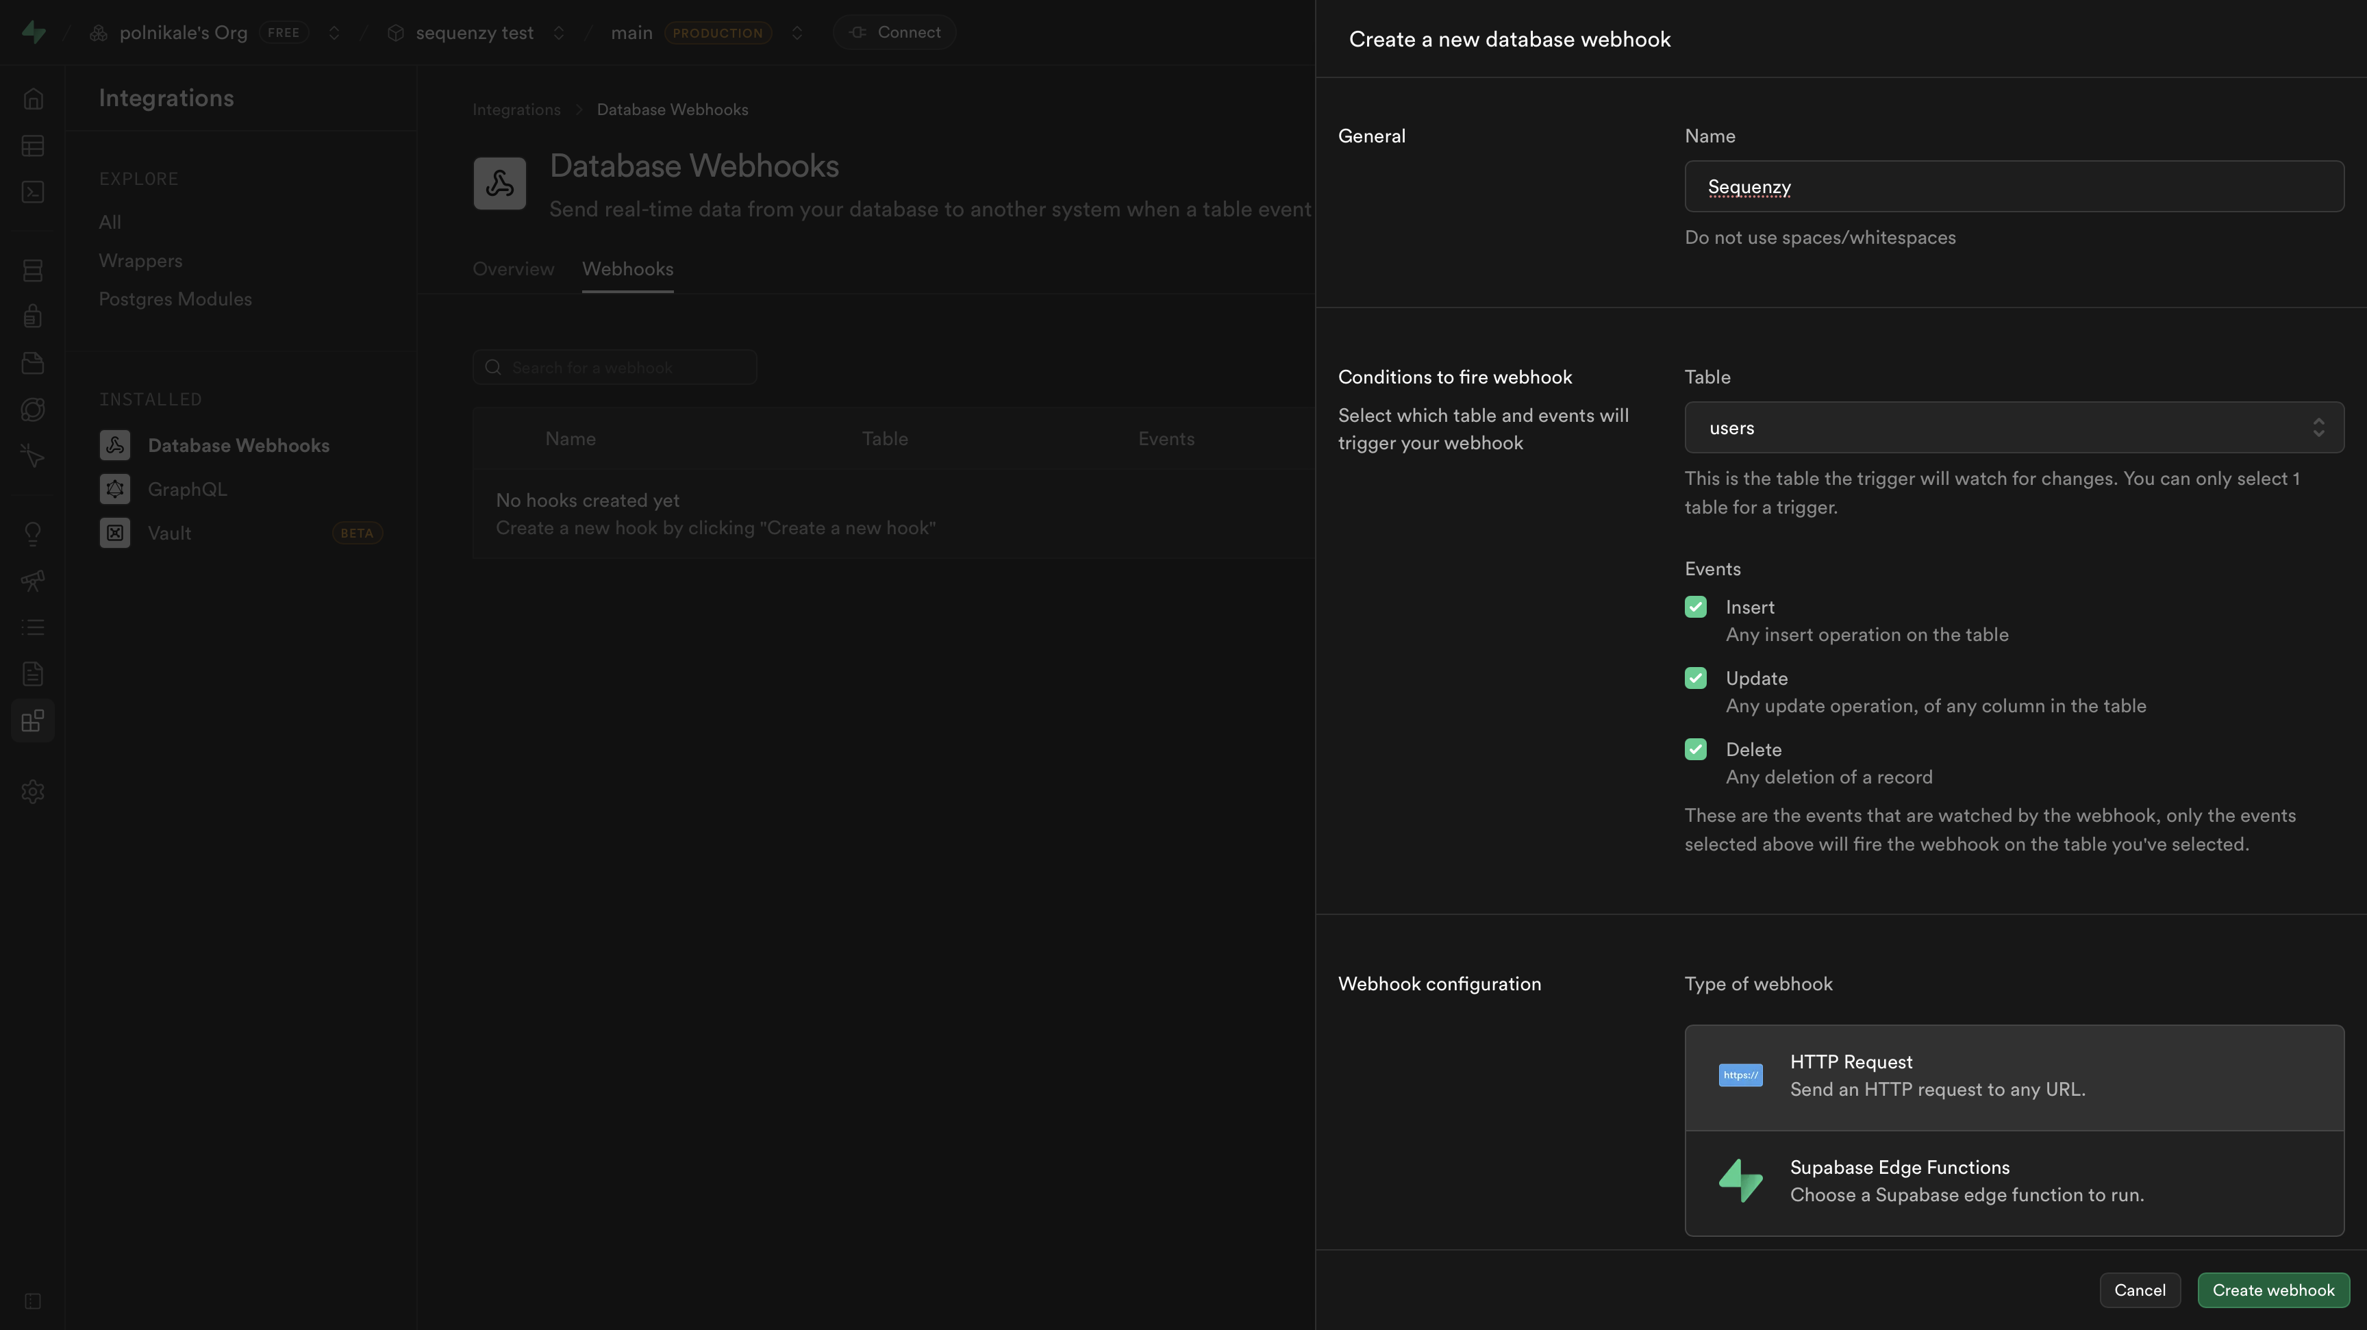
Task: Open the Table Editor from the sidebar
Action: pos(33,145)
